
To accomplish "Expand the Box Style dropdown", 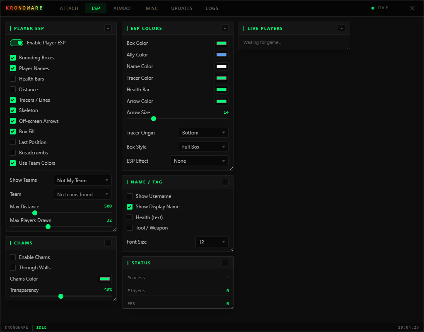I will click(204, 146).
